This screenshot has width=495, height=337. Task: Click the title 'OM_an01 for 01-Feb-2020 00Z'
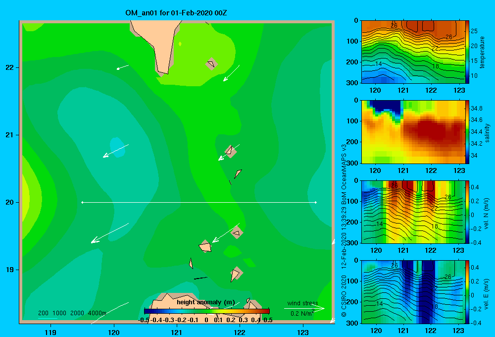176,13
